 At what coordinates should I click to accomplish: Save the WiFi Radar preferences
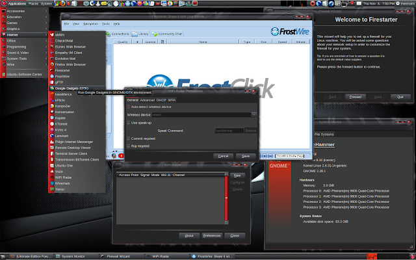click(246, 156)
